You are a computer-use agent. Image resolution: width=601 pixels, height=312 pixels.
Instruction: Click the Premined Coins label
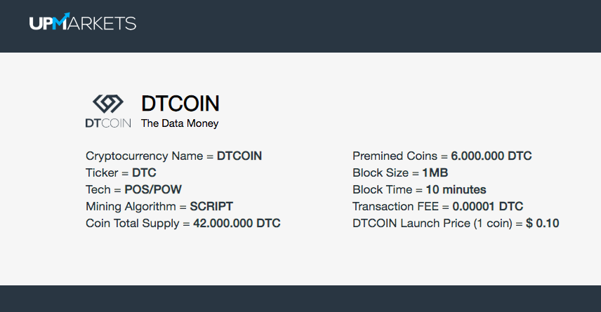[x=395, y=156]
